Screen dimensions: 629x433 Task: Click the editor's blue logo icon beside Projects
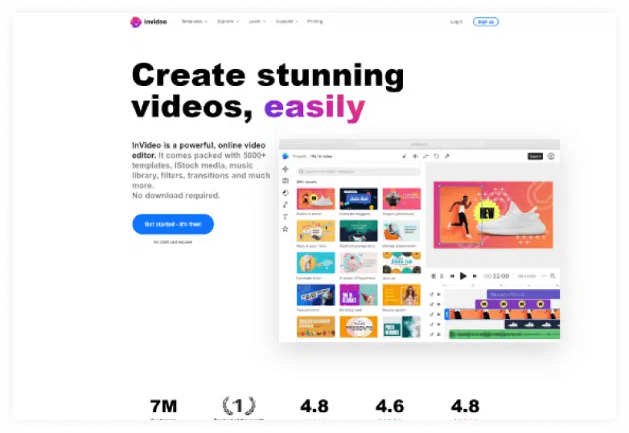pos(286,156)
